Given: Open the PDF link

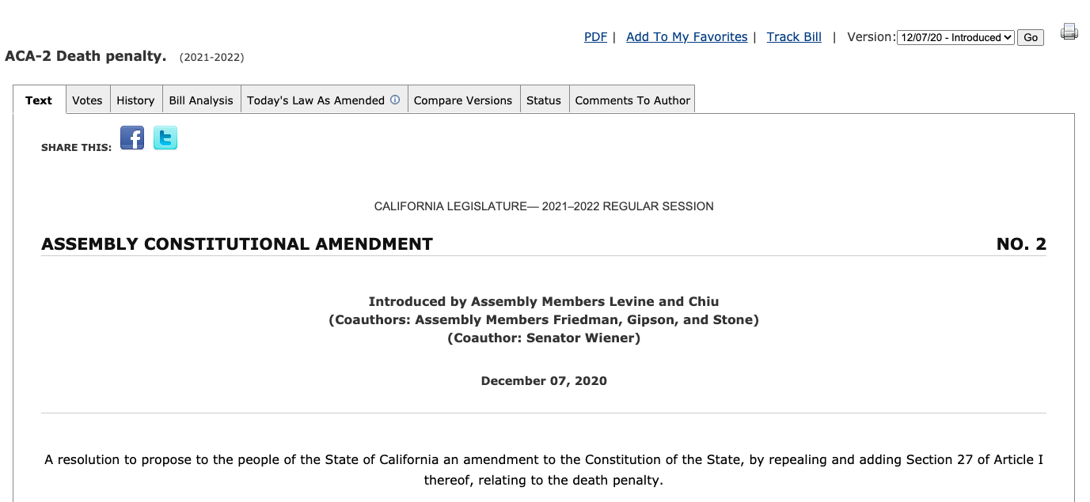Looking at the screenshot, I should (x=595, y=37).
